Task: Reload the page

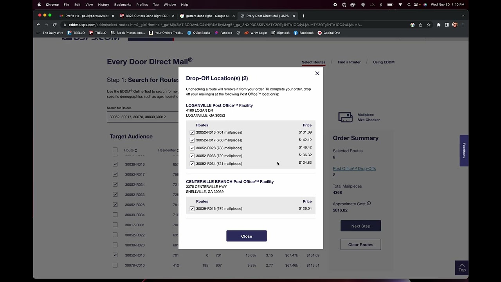Action: (55, 25)
